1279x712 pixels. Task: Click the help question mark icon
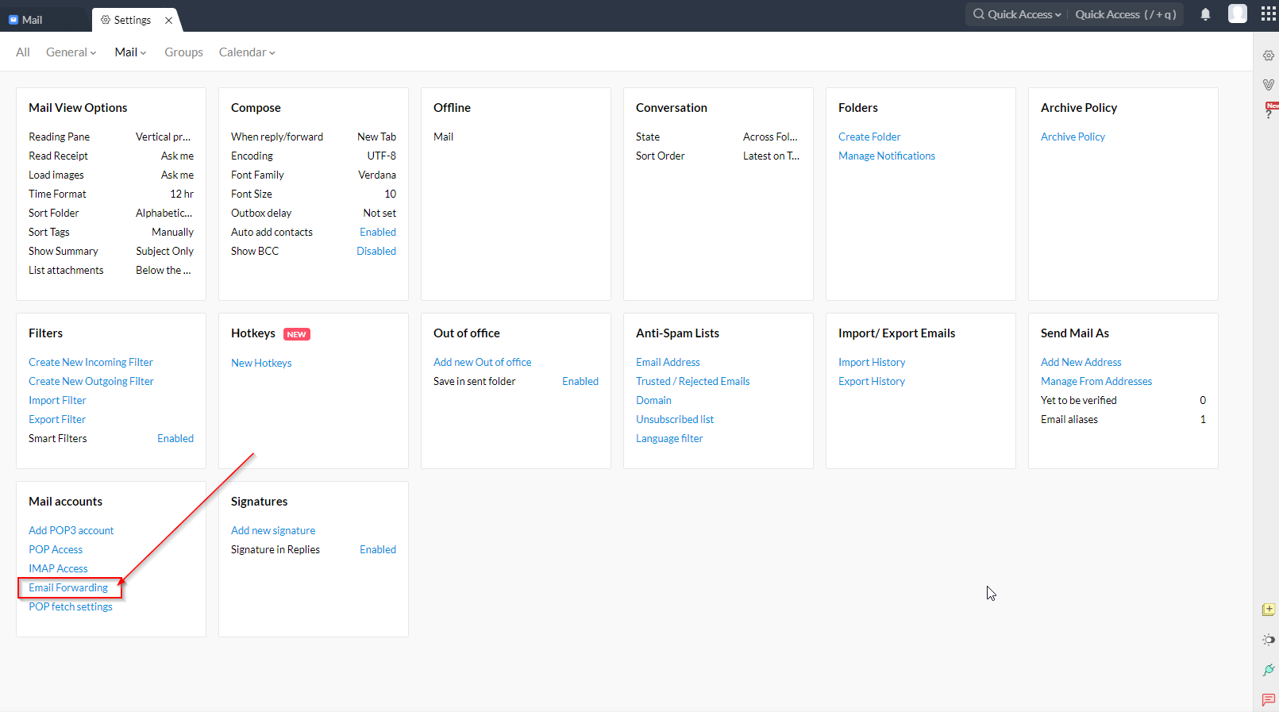[x=1269, y=113]
